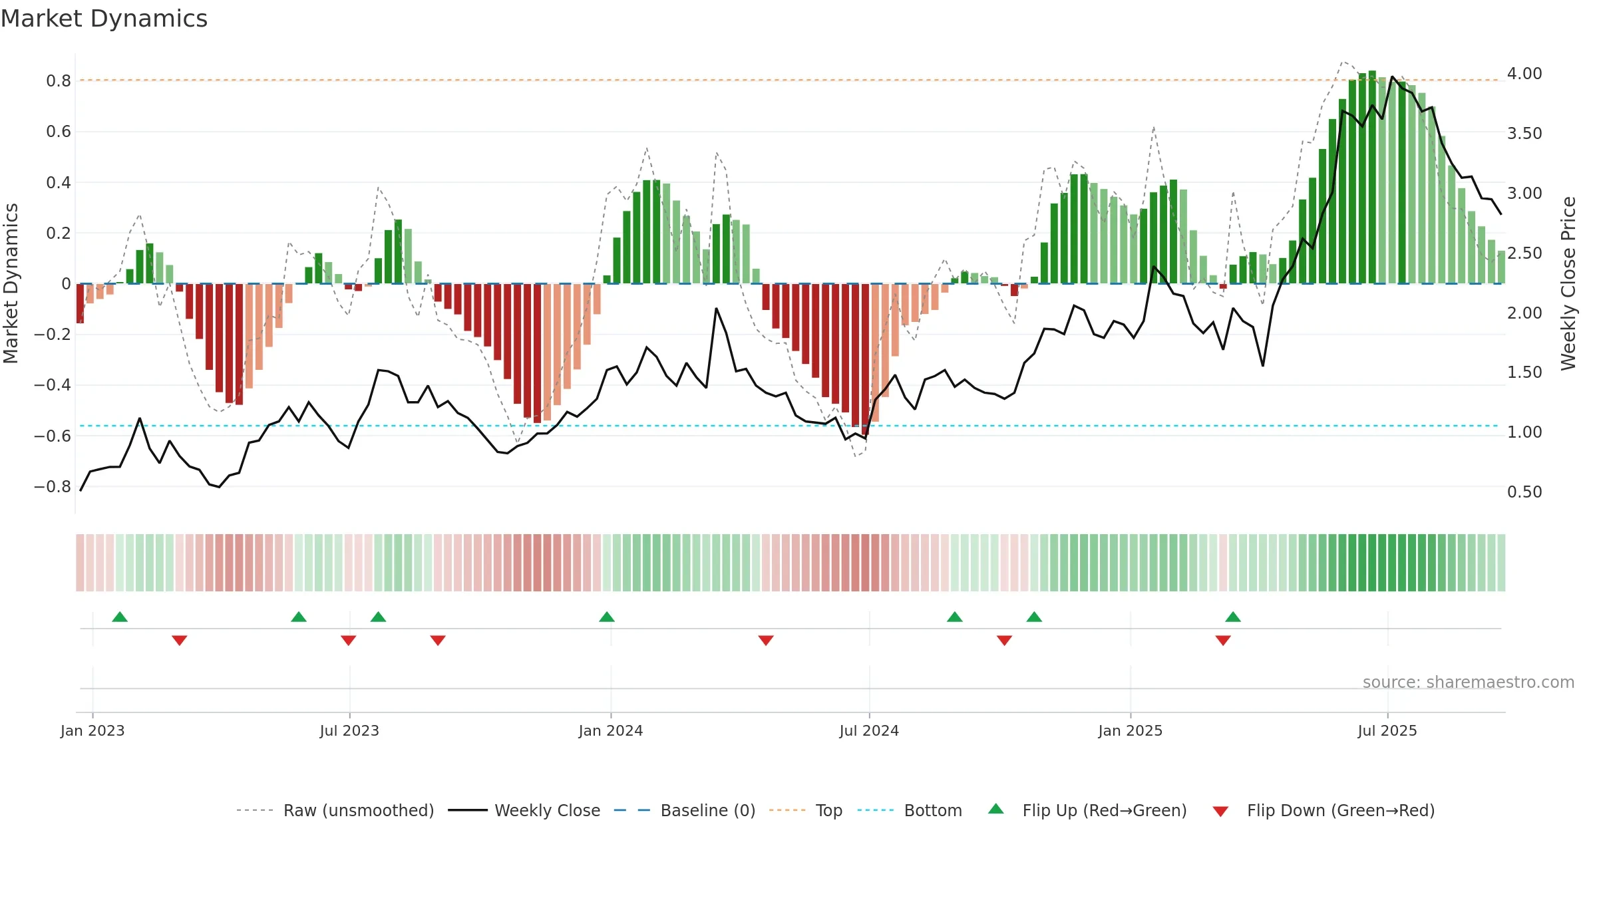The width and height of the screenshot is (1597, 898).
Task: Click the Flip Up triangle in late July 2023
Action: [379, 617]
